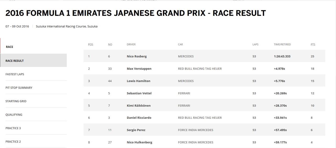This screenshot has width=336, height=148.
Task: Open Sergio Perez driver link
Action: coord(136,130)
